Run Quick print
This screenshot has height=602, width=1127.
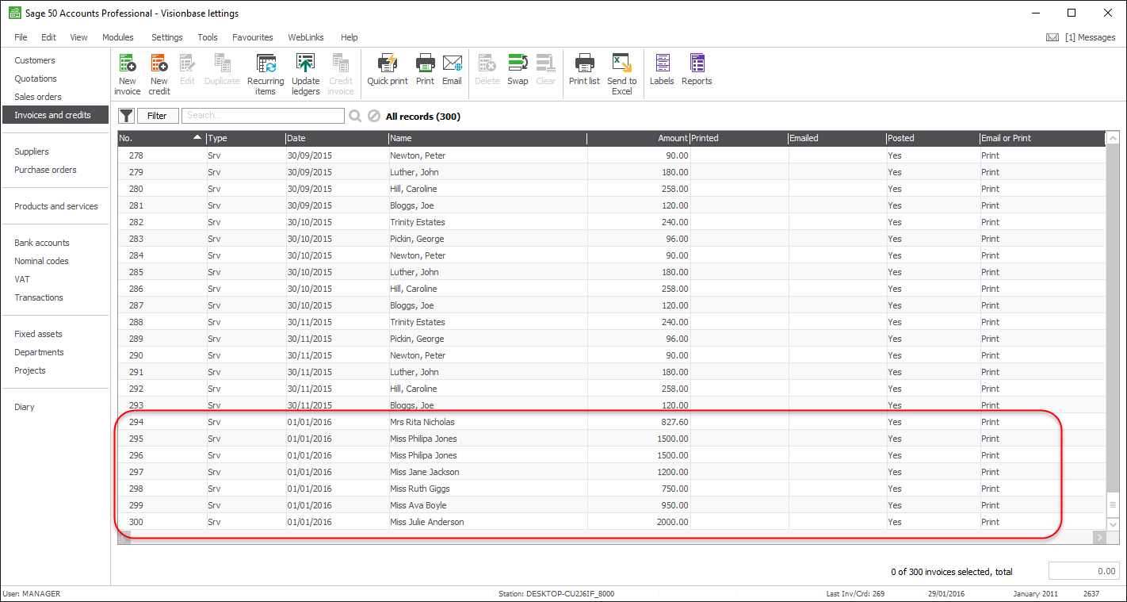(x=388, y=70)
